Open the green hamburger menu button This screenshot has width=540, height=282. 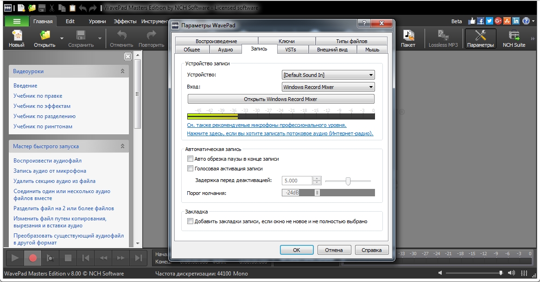click(x=17, y=21)
